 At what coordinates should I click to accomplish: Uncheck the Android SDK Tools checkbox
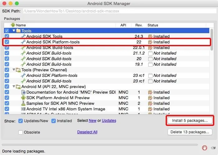(x=7, y=36)
